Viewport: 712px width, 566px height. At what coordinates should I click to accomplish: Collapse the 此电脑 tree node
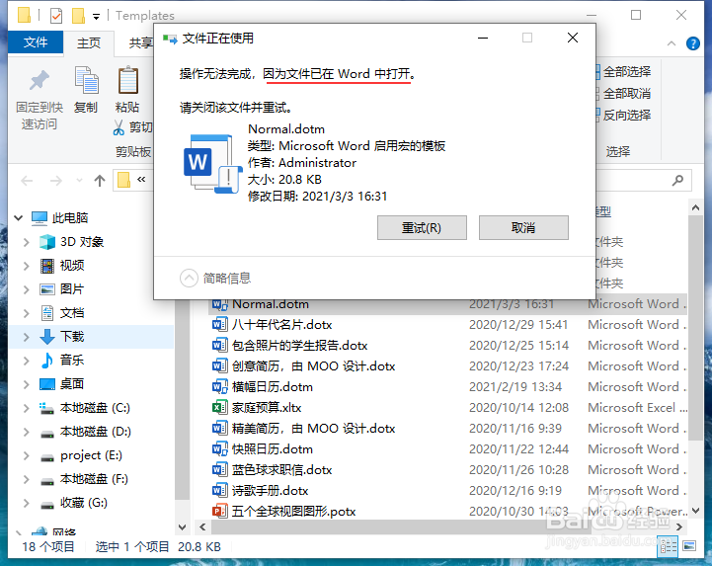coord(19,218)
